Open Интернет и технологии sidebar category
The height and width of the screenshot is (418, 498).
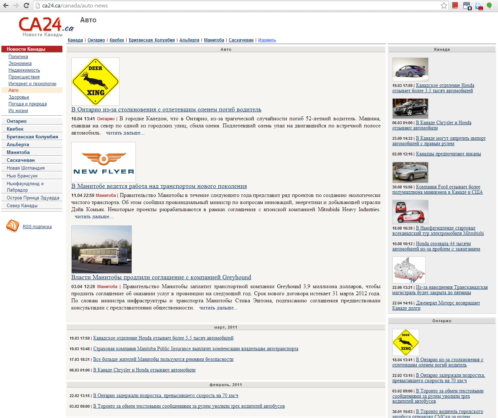(x=32, y=84)
